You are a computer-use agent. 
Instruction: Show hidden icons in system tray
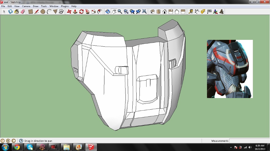(231, 147)
